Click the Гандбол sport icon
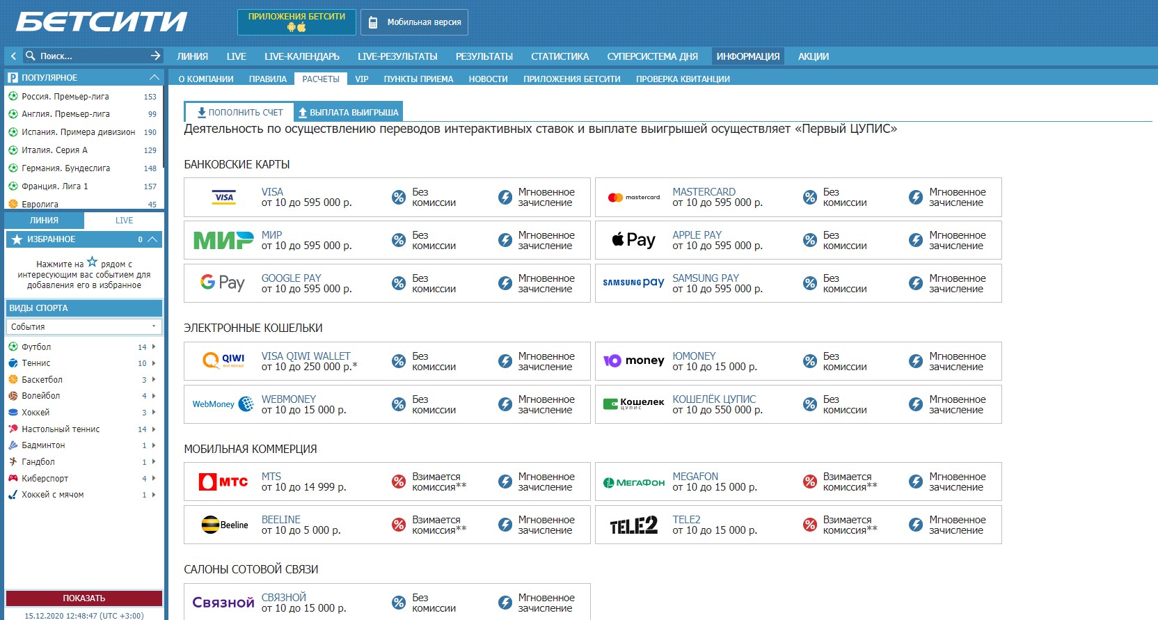1158x620 pixels. click(x=13, y=462)
